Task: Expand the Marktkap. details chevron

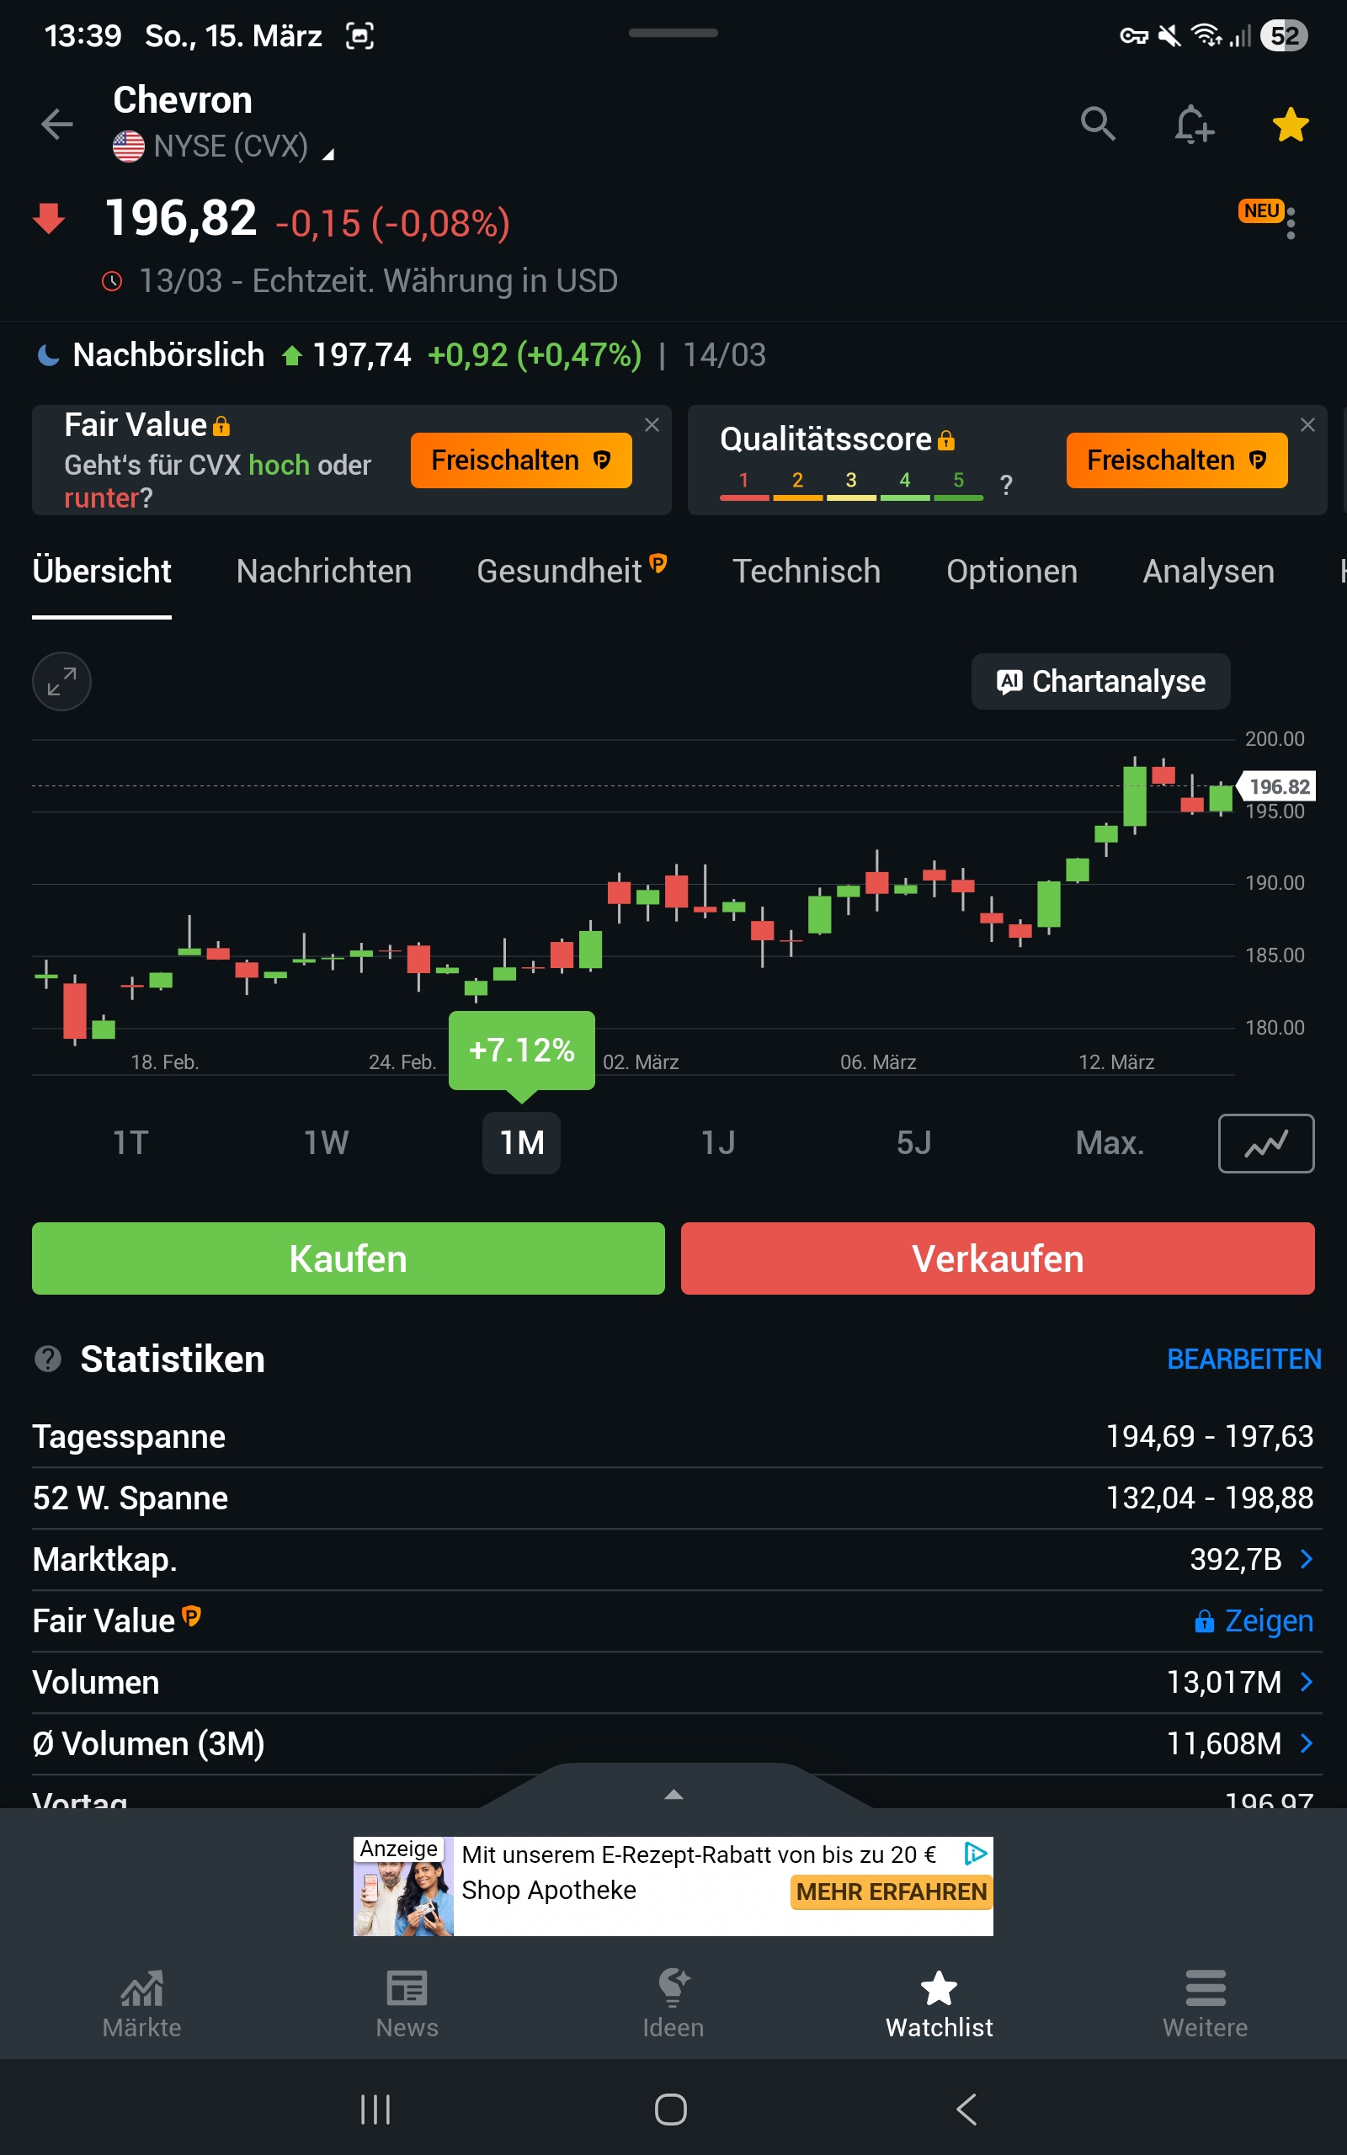Action: point(1306,1559)
